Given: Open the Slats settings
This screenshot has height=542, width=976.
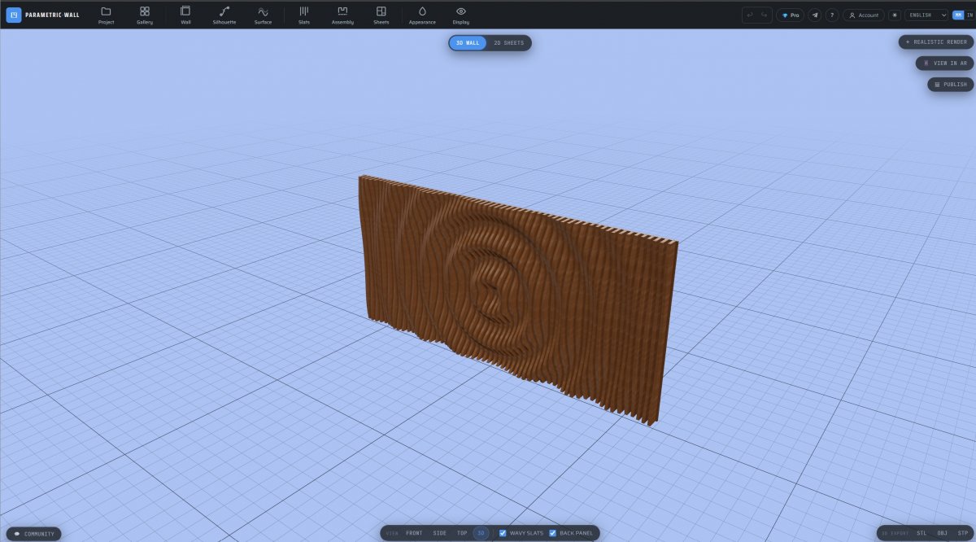Looking at the screenshot, I should [x=304, y=15].
